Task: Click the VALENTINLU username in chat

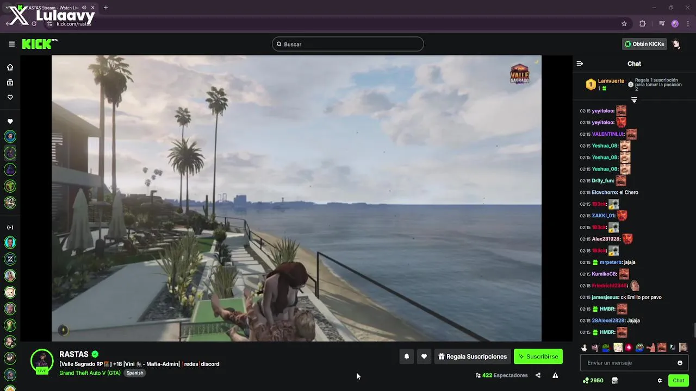Action: click(x=608, y=134)
